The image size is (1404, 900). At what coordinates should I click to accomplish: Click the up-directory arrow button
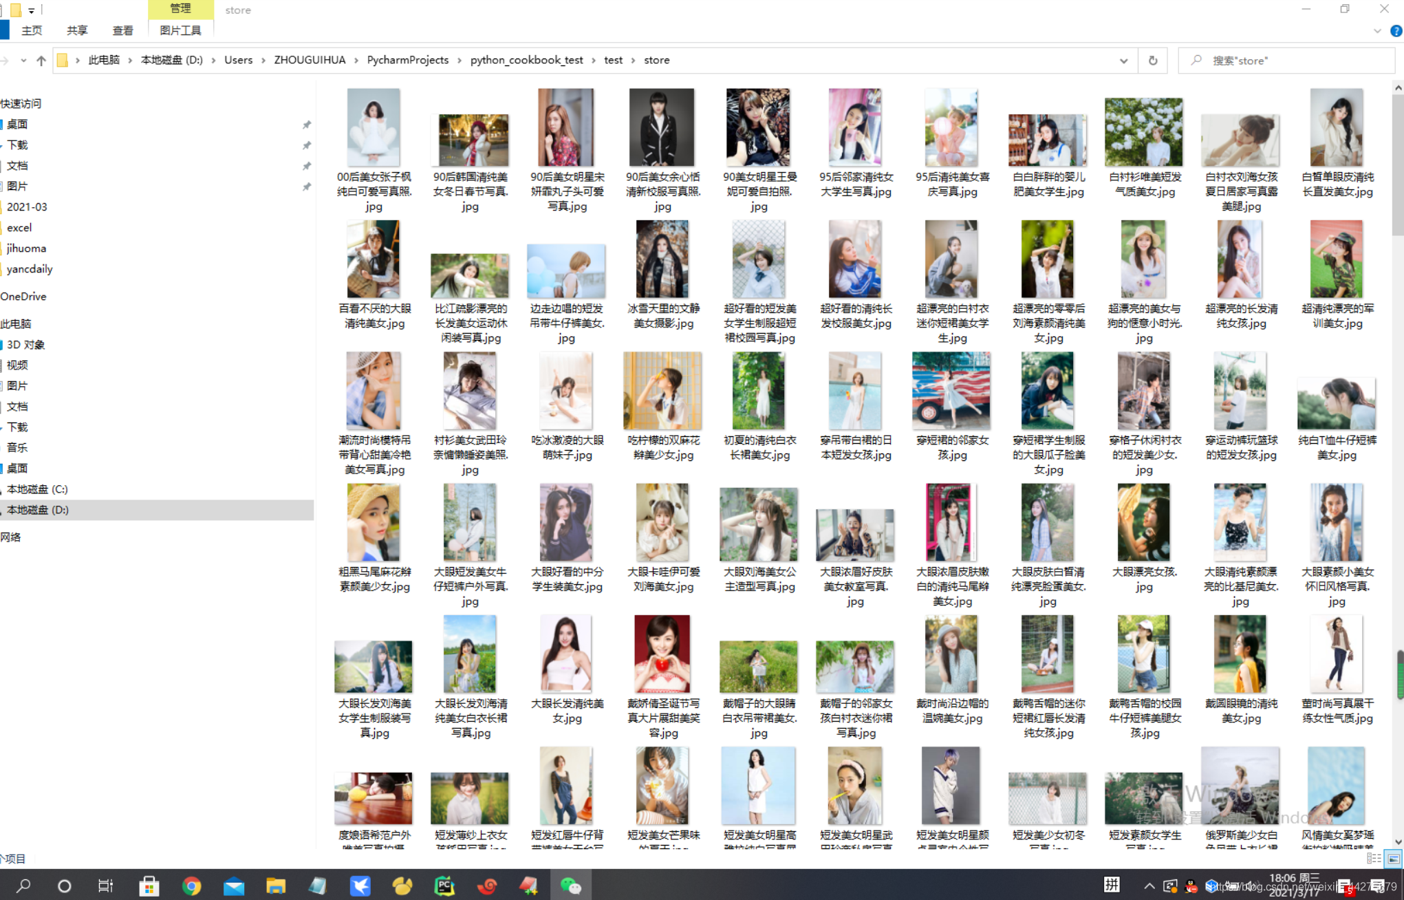pos(41,61)
